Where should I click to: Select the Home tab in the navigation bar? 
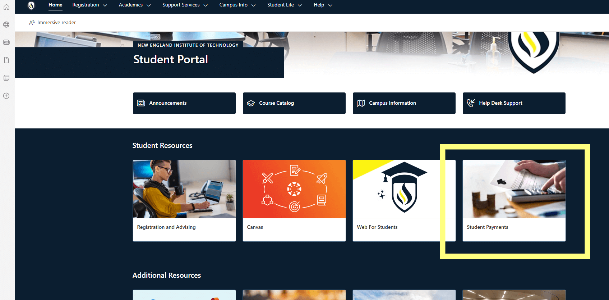click(x=55, y=5)
